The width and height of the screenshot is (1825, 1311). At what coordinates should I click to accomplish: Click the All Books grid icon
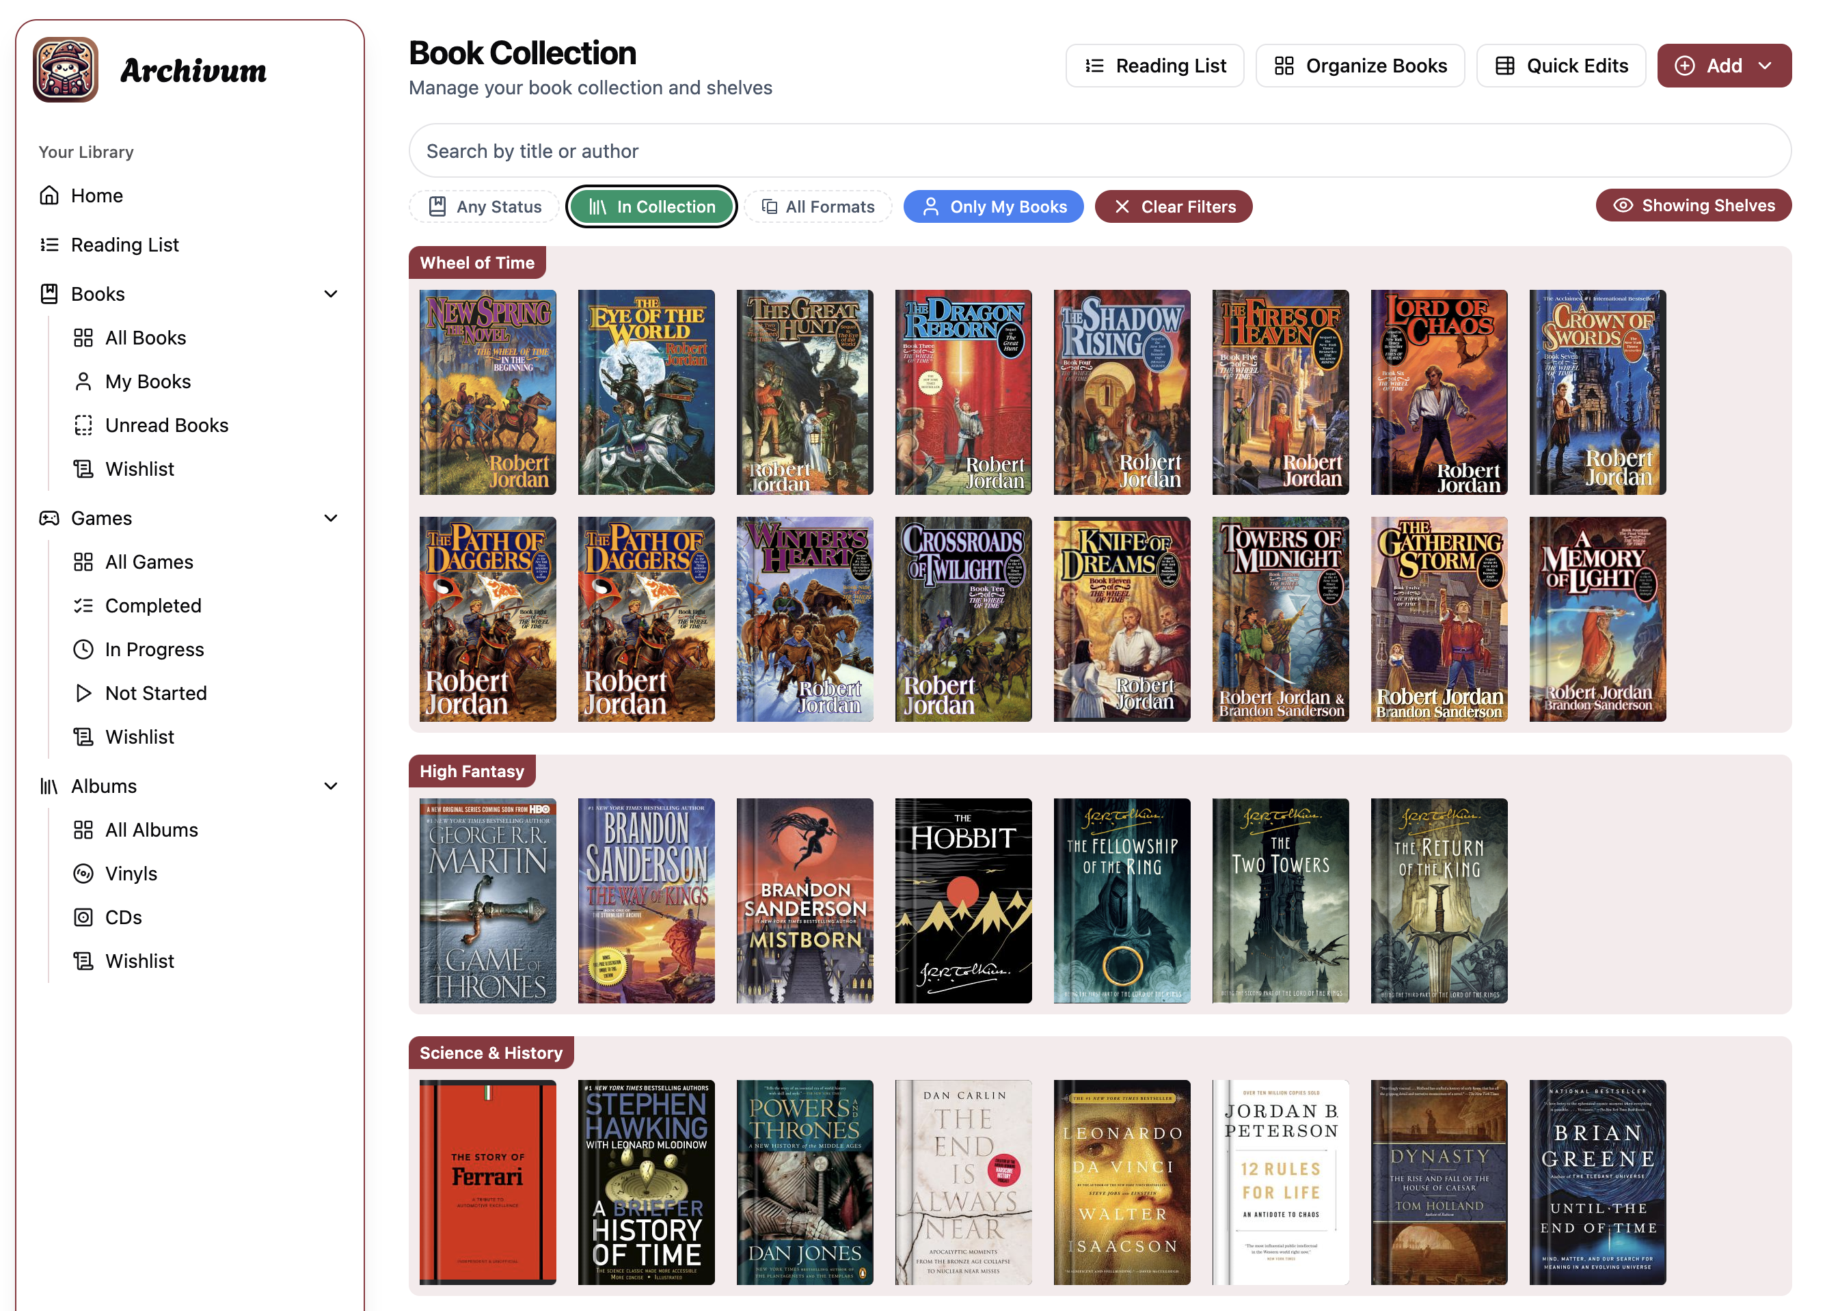coord(83,338)
